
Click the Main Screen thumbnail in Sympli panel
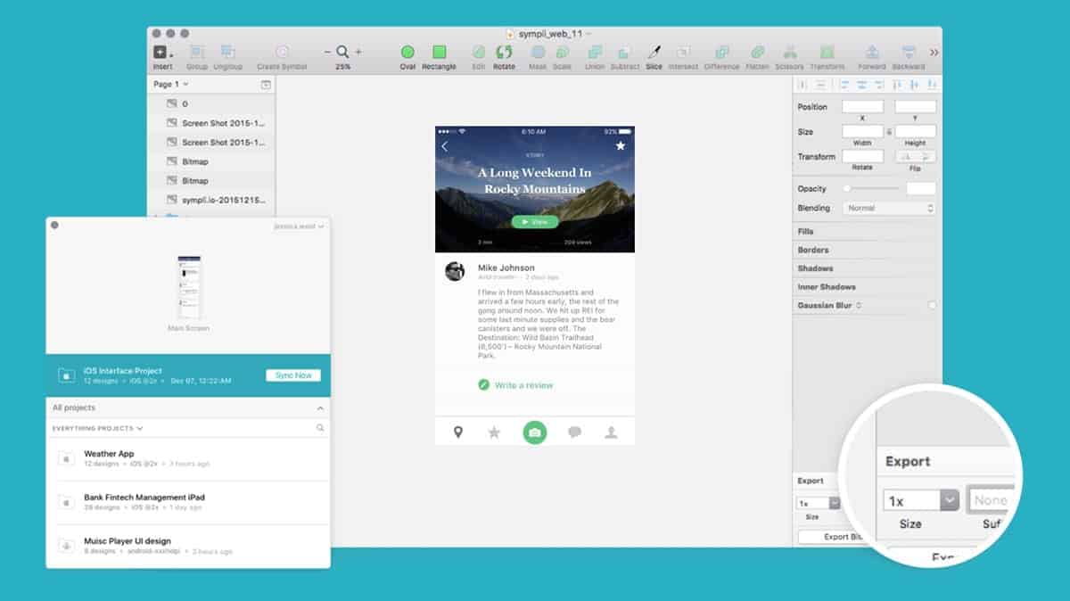pos(188,287)
